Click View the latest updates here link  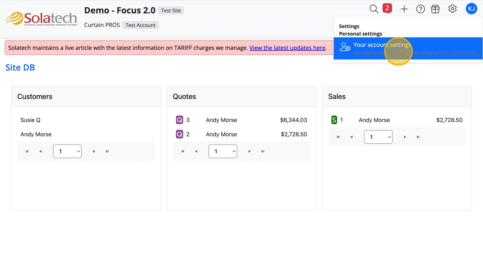pos(287,48)
